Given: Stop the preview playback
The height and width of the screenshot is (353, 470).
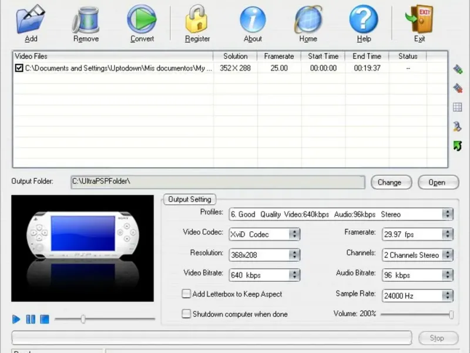Looking at the screenshot, I should coord(45,319).
